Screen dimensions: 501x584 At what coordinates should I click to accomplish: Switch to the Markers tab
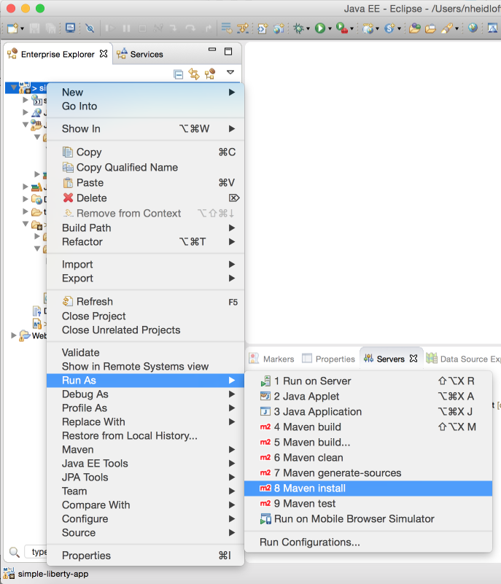point(271,359)
